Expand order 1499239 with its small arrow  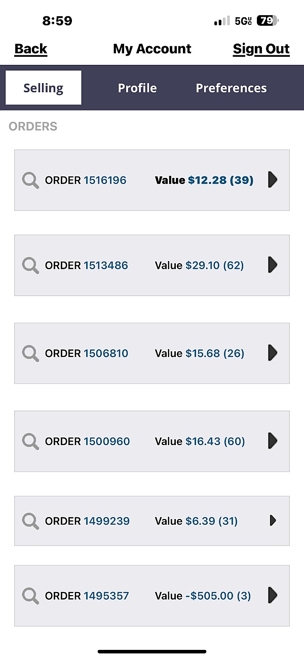tap(273, 520)
